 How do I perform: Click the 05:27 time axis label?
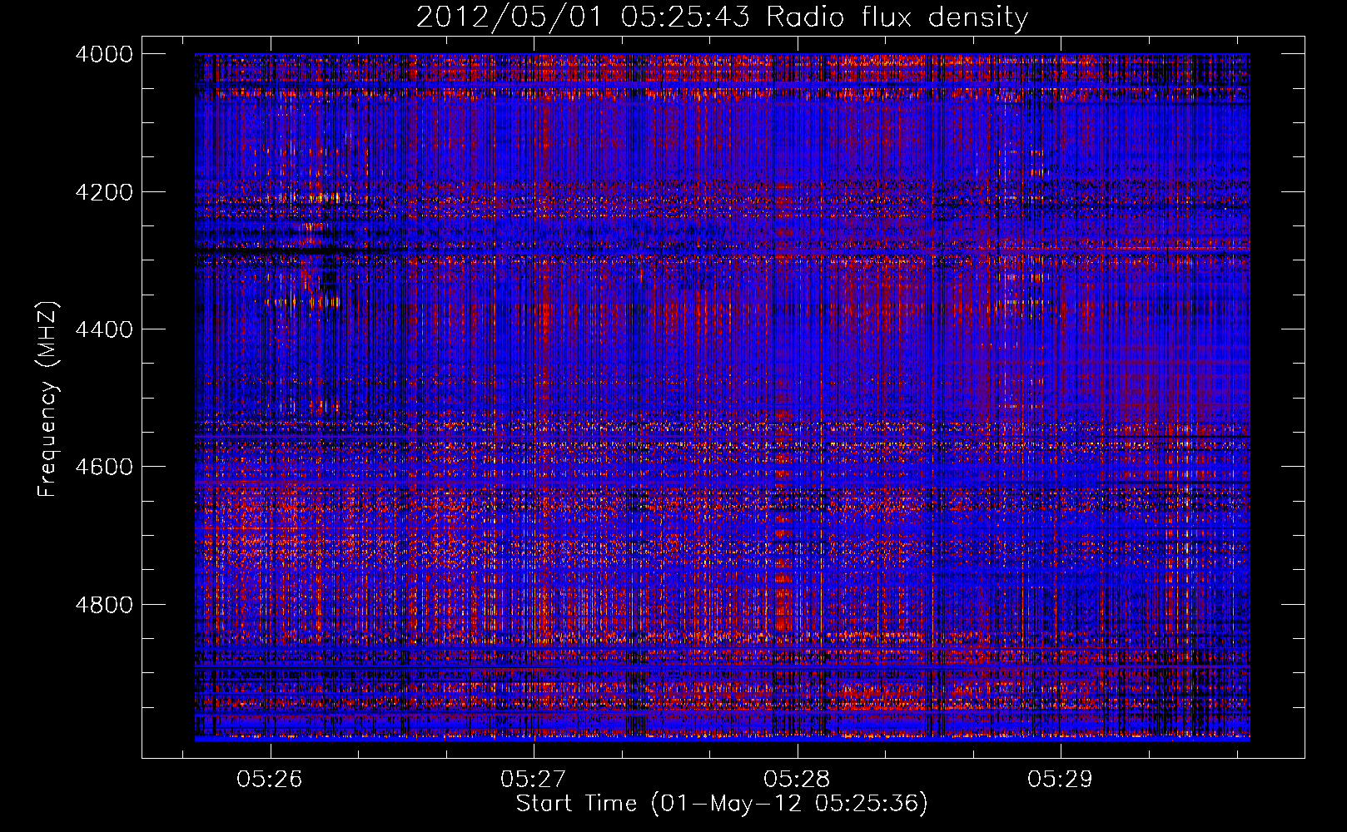tap(533, 779)
